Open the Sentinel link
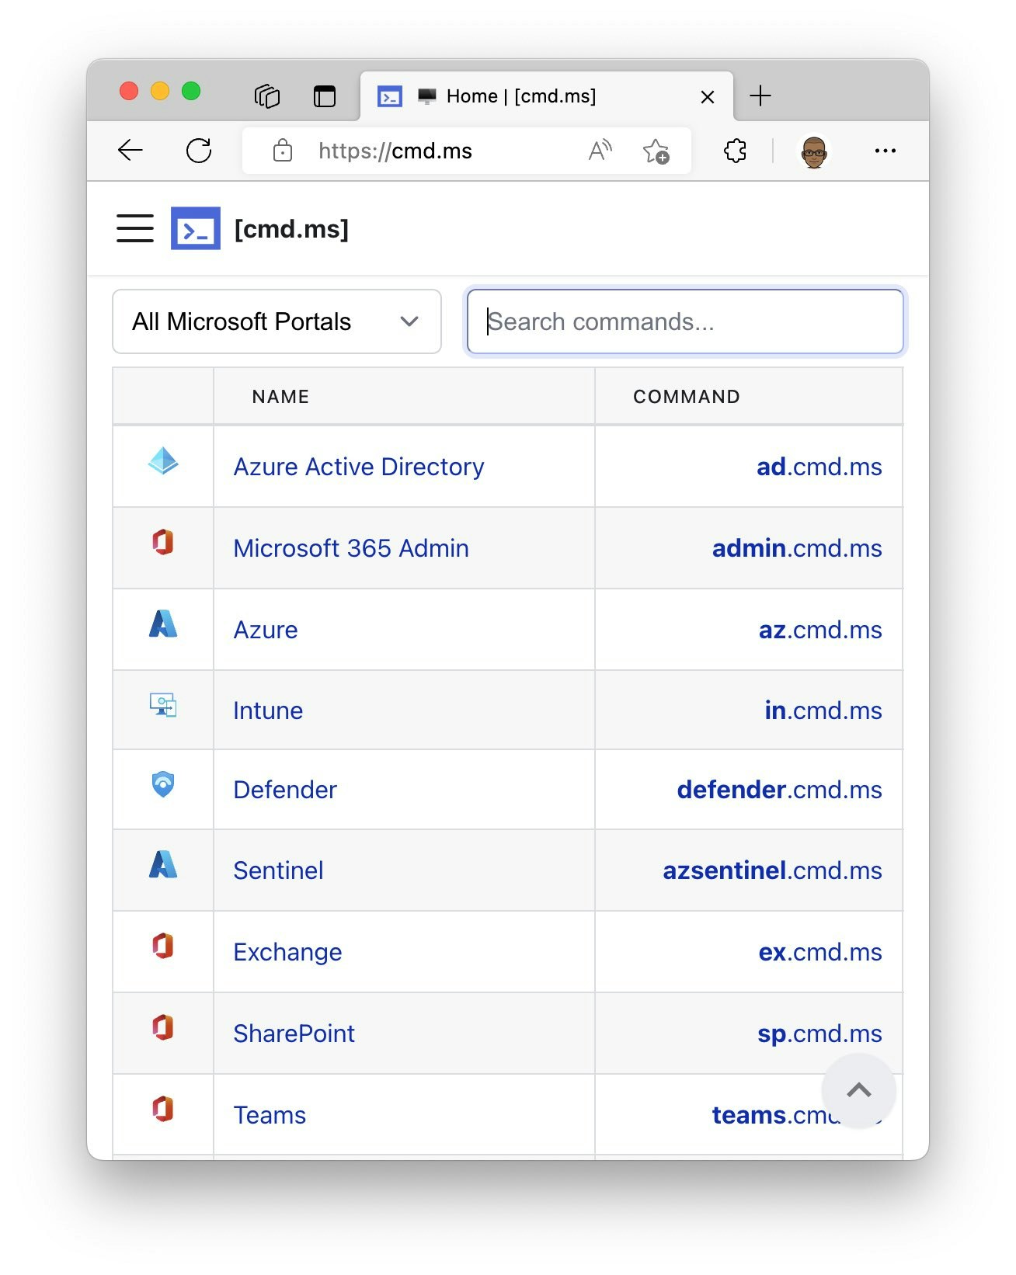Screen dimensions: 1016x1275 [x=278, y=870]
